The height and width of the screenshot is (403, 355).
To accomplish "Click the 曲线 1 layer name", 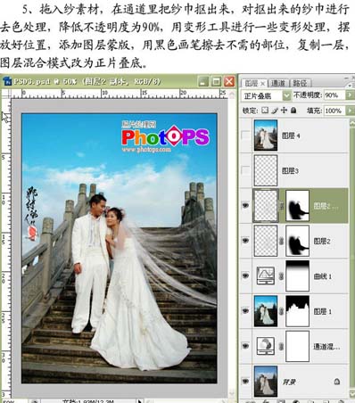I will [x=323, y=276].
